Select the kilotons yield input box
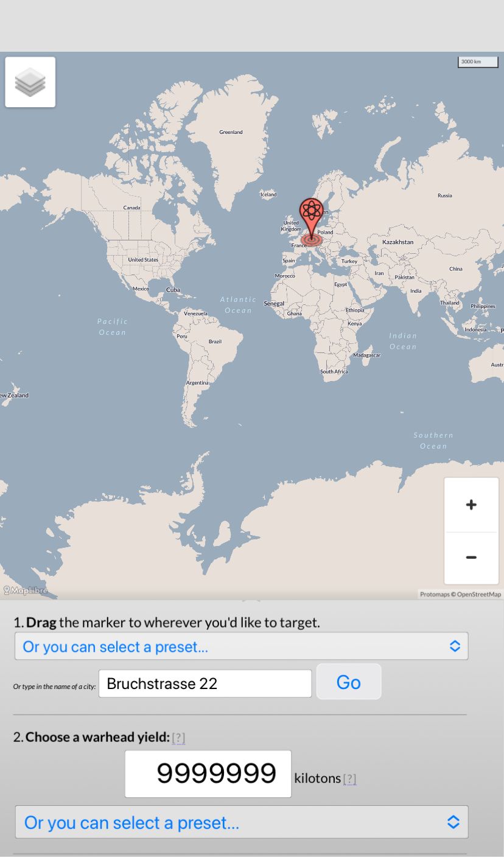Image resolution: width=504 pixels, height=857 pixels. [x=208, y=774]
